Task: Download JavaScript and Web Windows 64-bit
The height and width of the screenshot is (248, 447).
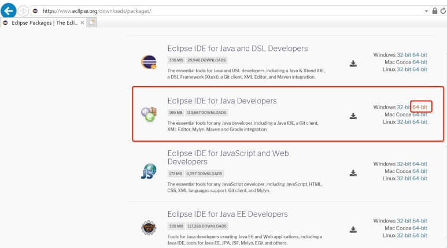Action: click(420, 164)
